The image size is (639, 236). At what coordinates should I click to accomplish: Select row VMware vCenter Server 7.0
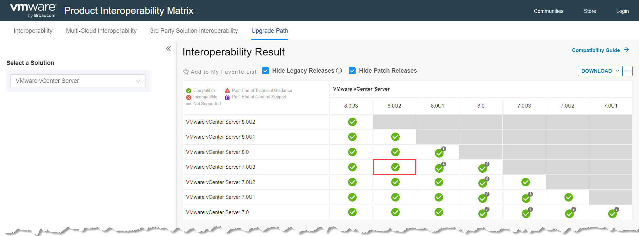(217, 212)
